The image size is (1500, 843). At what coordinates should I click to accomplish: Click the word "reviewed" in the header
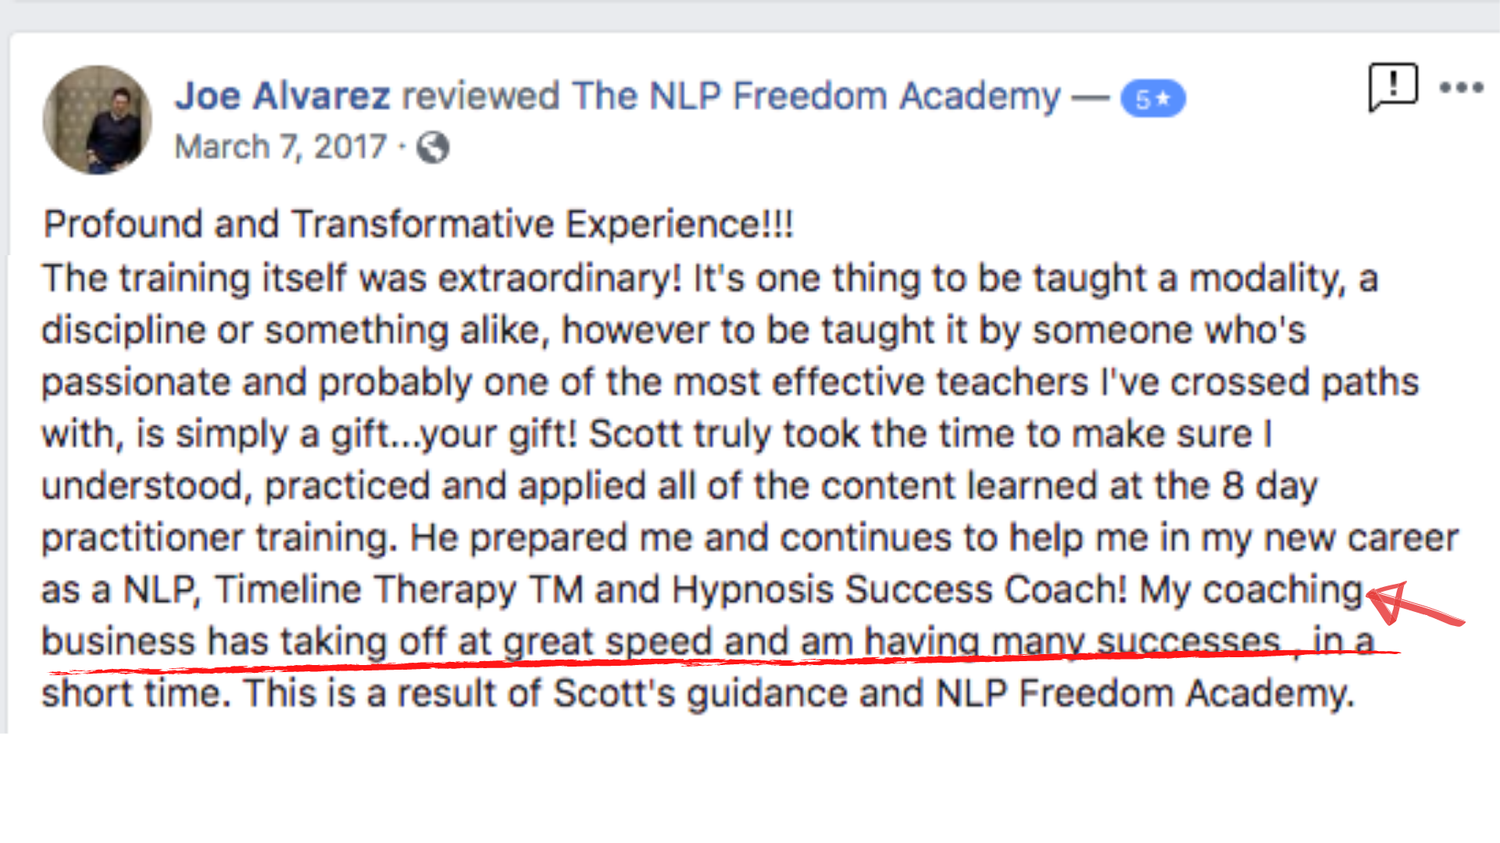[x=480, y=96]
